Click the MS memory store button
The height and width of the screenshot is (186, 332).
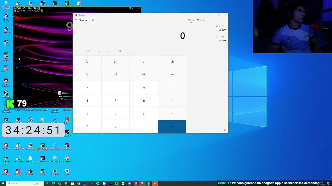point(120,51)
